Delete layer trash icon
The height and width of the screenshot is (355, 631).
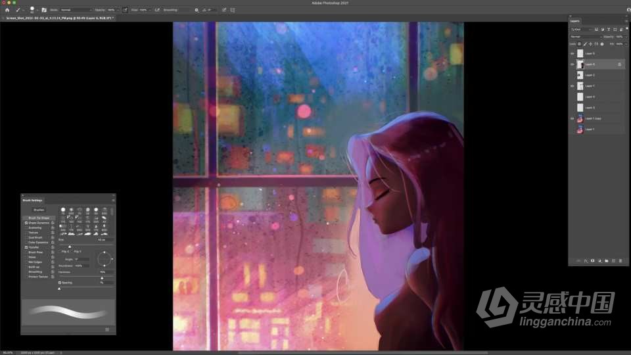coord(620,261)
